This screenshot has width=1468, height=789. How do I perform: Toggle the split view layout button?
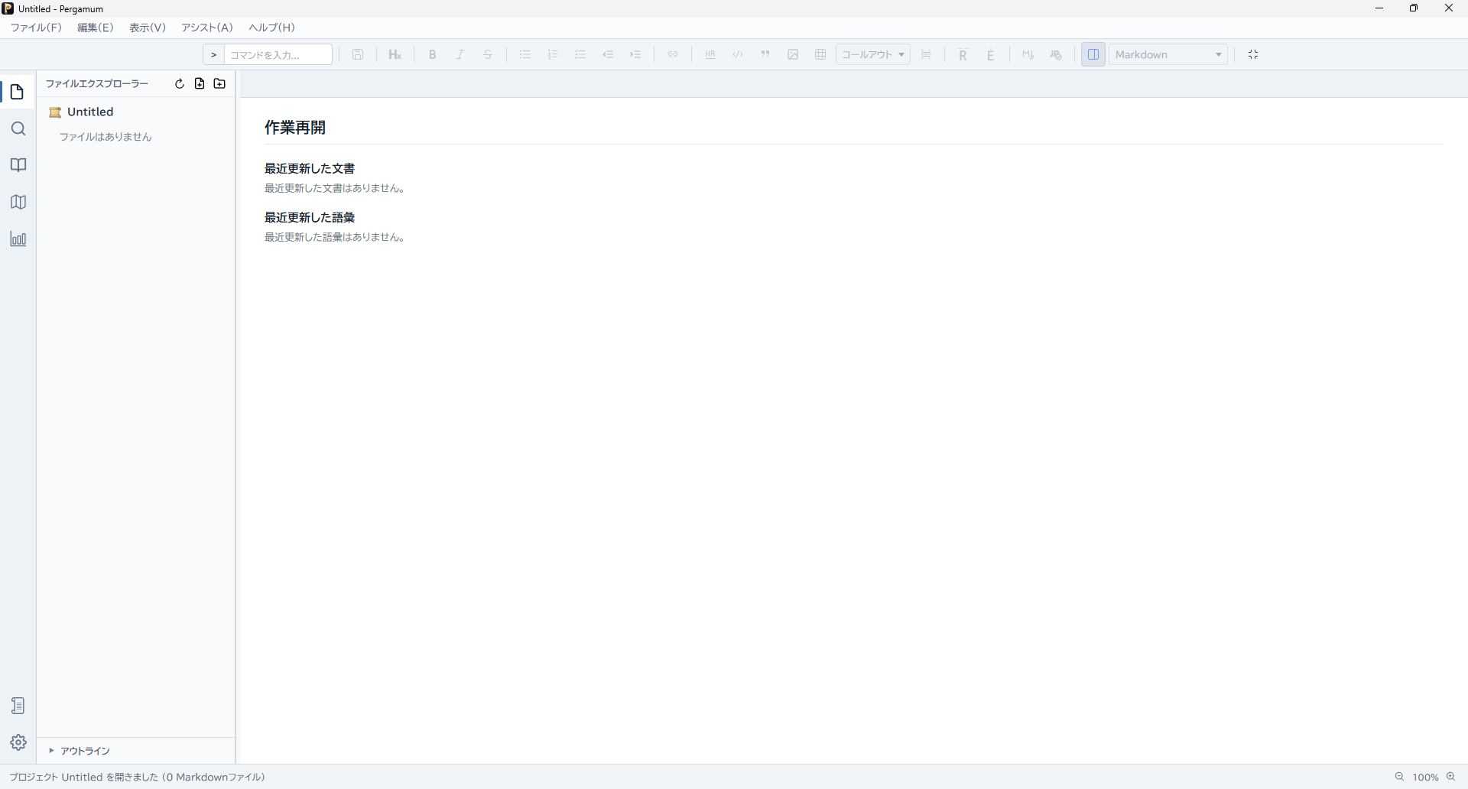(1093, 54)
